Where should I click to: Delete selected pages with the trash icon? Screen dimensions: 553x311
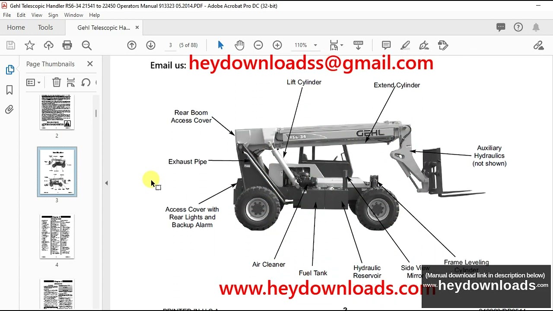(x=57, y=82)
